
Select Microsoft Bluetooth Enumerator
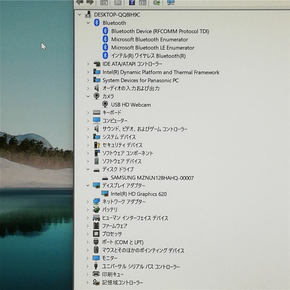(x=150, y=39)
